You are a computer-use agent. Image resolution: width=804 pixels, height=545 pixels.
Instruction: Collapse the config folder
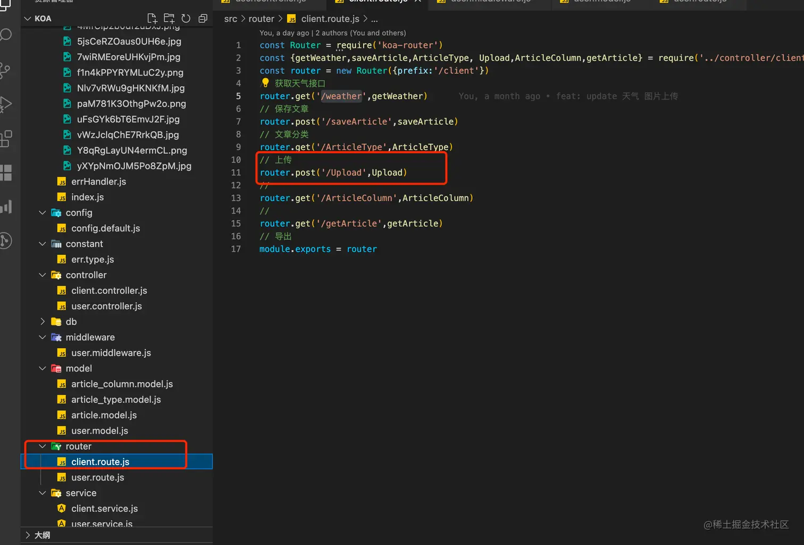(x=43, y=212)
